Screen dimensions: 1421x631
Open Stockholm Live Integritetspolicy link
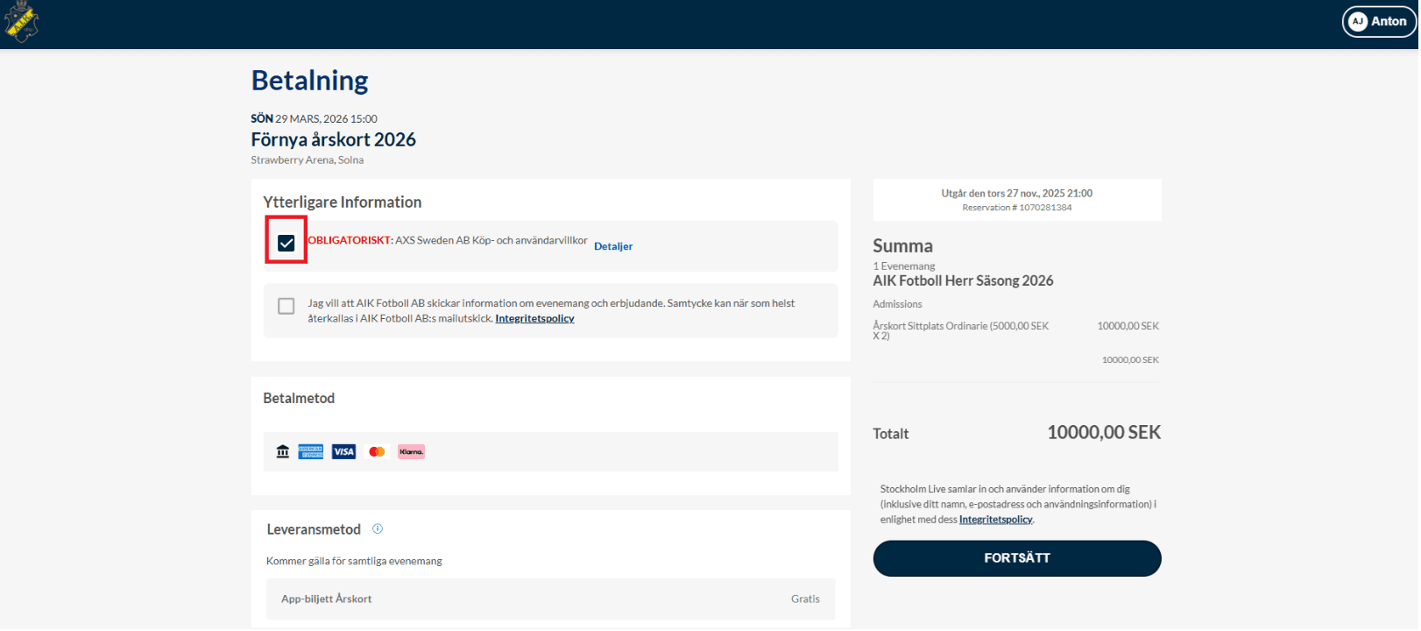[996, 520]
